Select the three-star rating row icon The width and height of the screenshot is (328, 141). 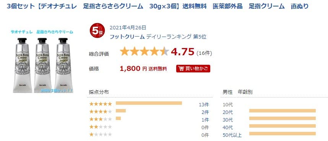(101, 119)
